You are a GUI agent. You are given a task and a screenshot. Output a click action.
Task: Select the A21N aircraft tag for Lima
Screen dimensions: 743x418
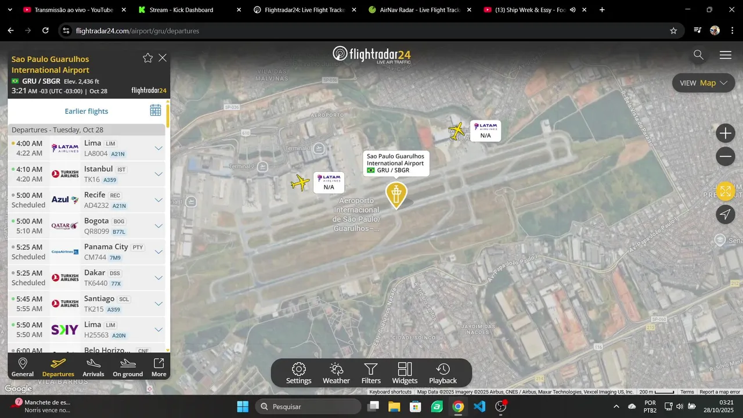[x=118, y=154]
